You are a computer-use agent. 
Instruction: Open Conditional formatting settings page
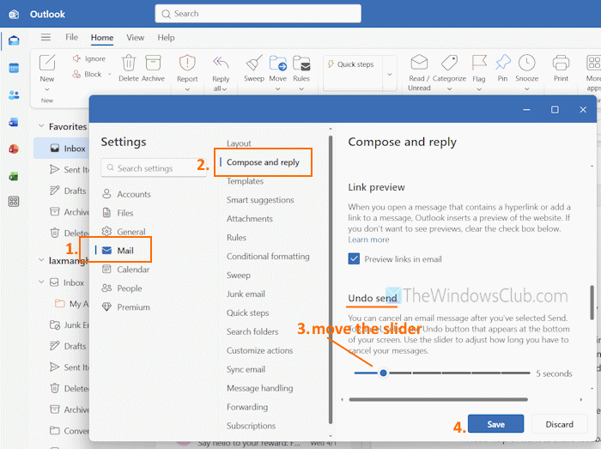(268, 257)
